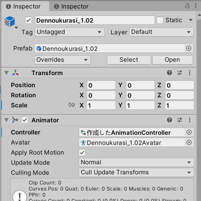Open Transform preset settings icon
The height and width of the screenshot is (201, 201).
pyautogui.click(x=180, y=73)
